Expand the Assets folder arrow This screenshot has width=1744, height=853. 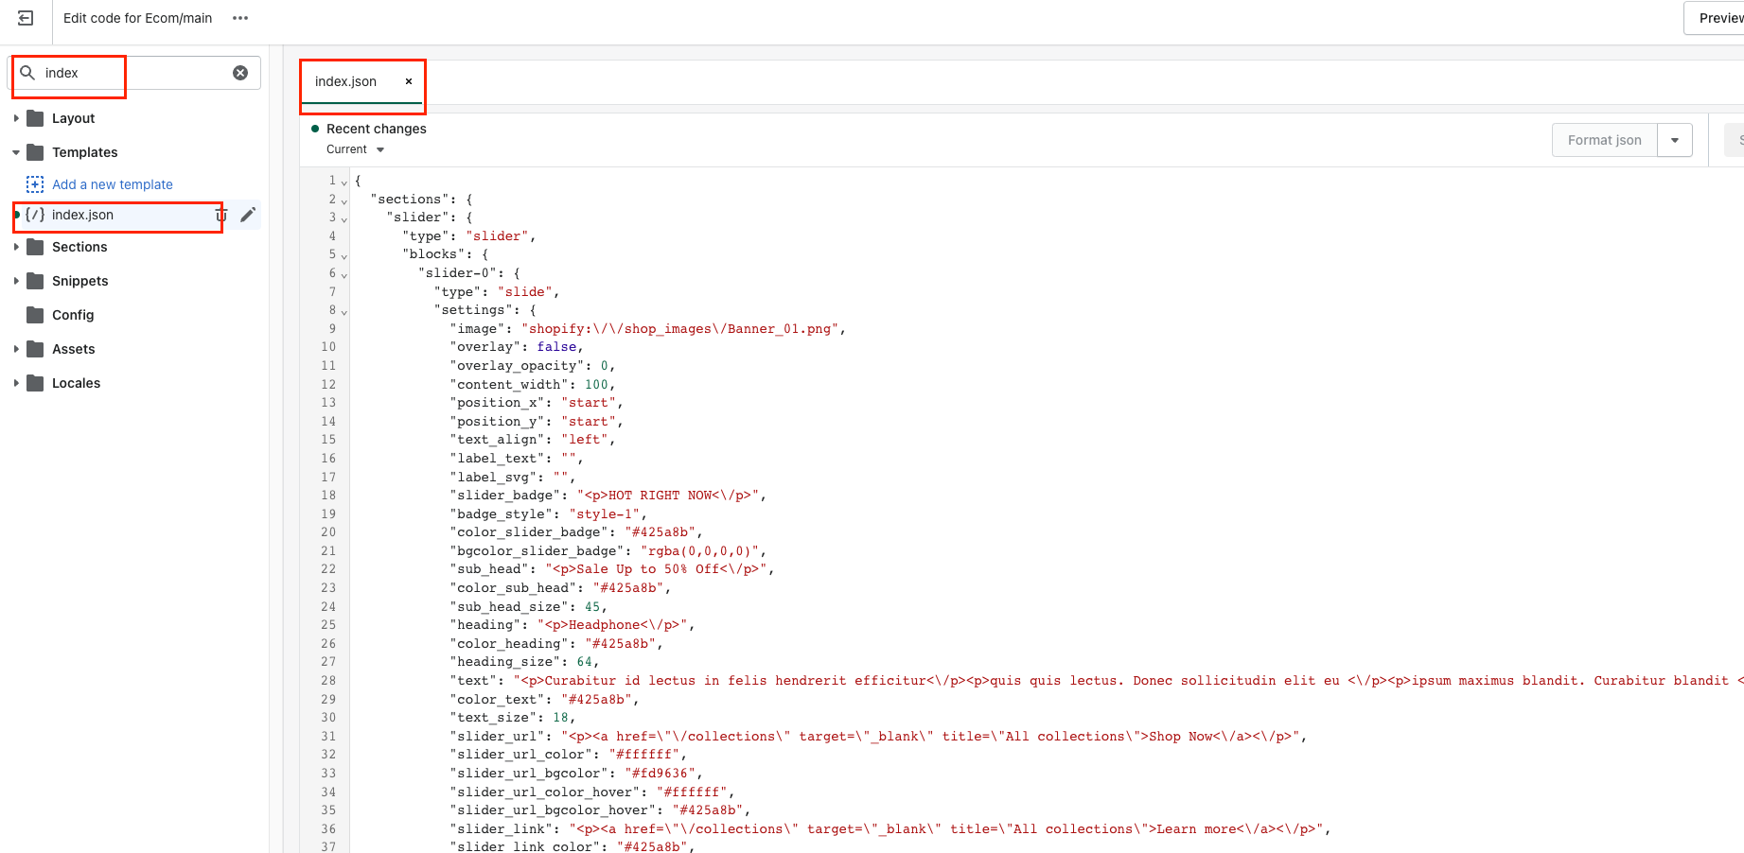pyautogui.click(x=16, y=349)
